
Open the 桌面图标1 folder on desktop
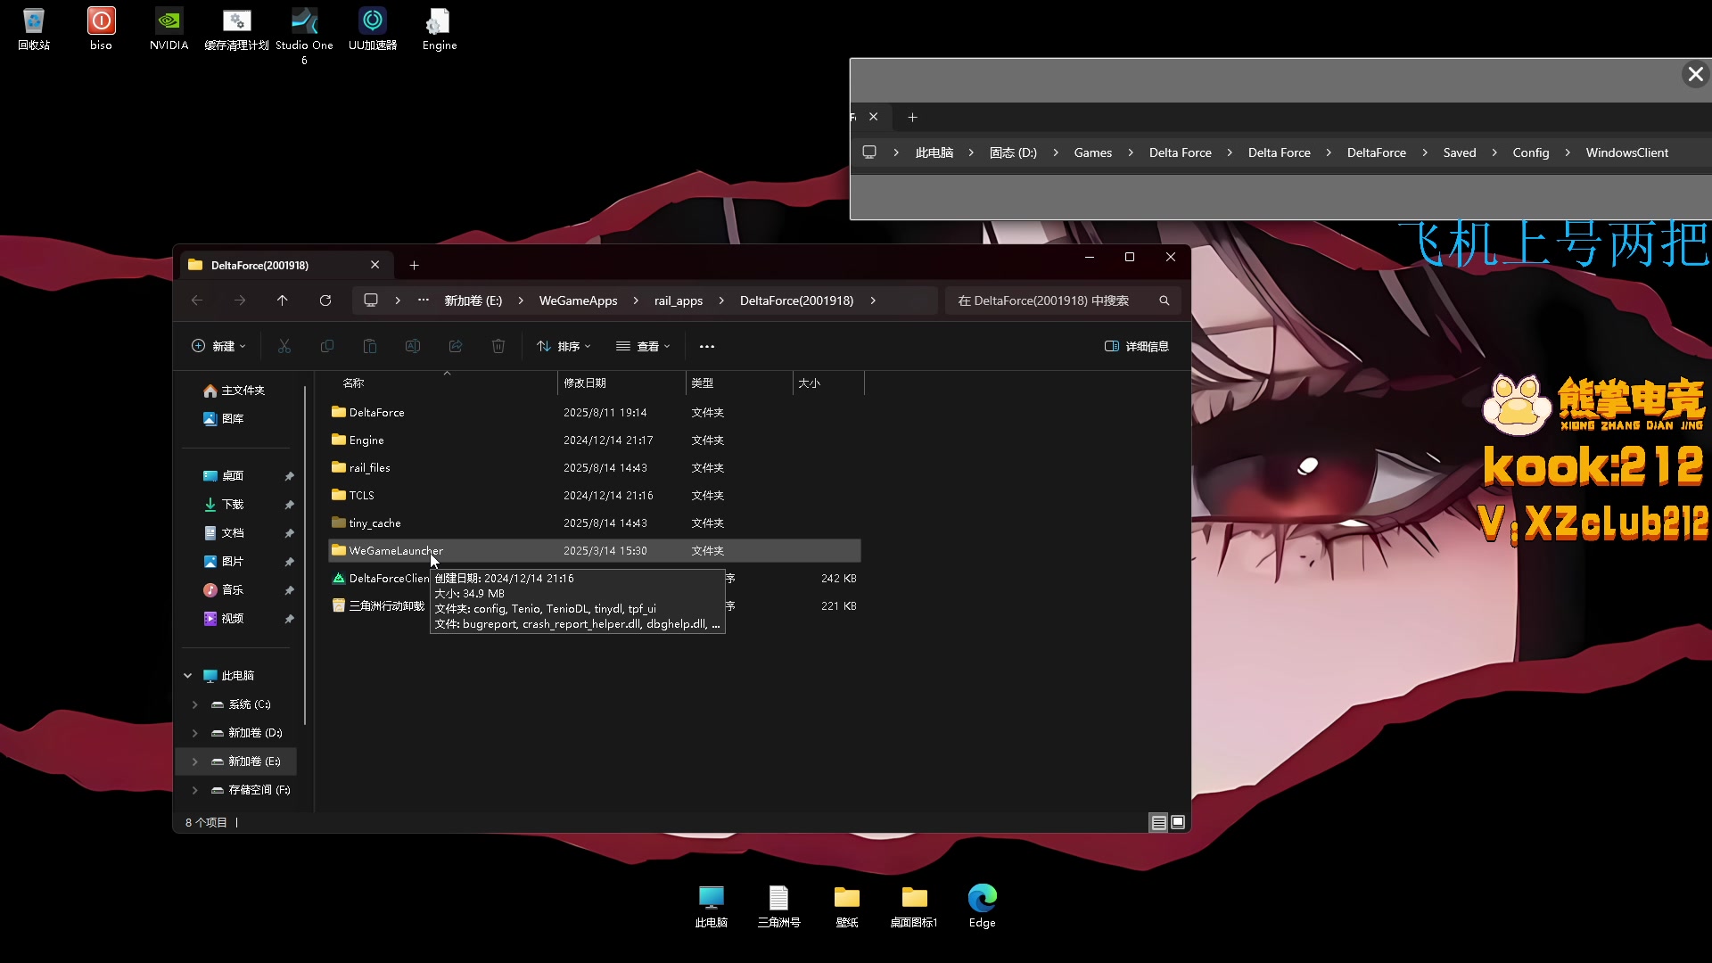coord(914,906)
